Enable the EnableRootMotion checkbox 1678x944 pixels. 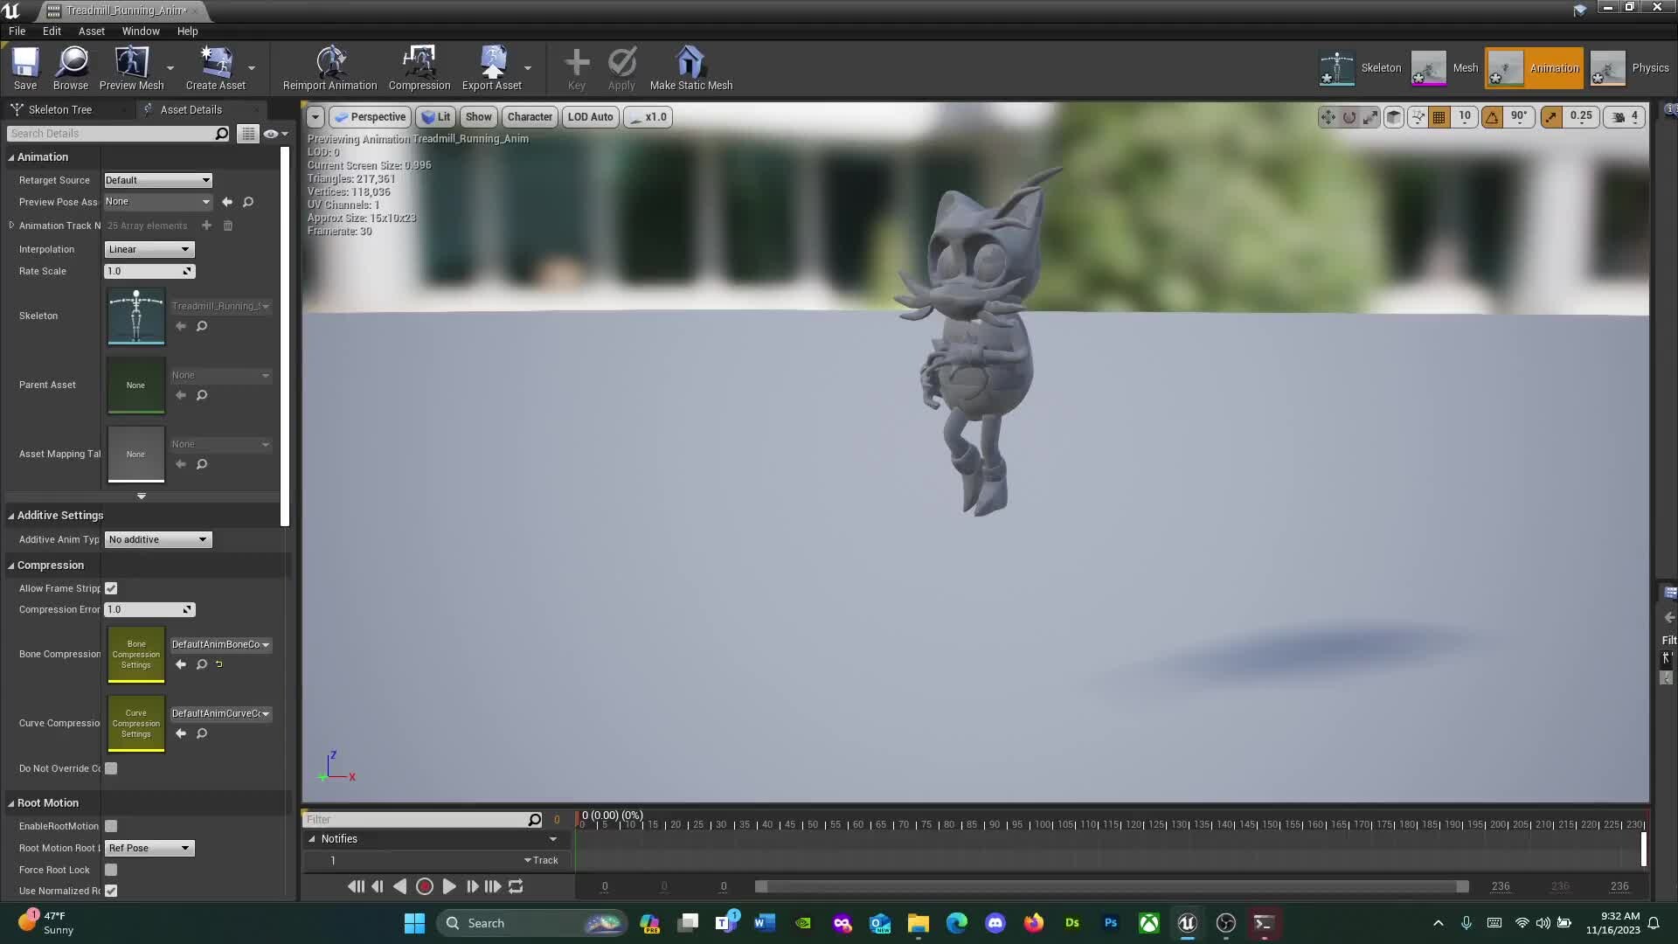click(111, 826)
